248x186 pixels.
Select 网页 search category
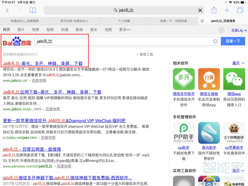(x=7, y=30)
